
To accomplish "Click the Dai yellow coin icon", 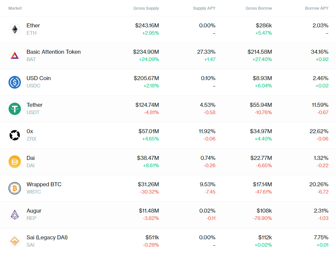I will [x=15, y=162].
